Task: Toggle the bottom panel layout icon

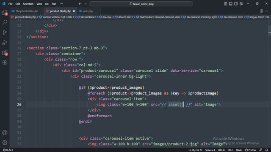Action: coord(231,4)
